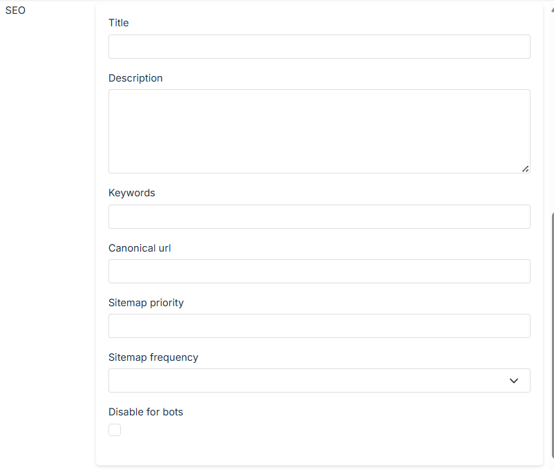Click the Keywords label text

[x=131, y=192]
